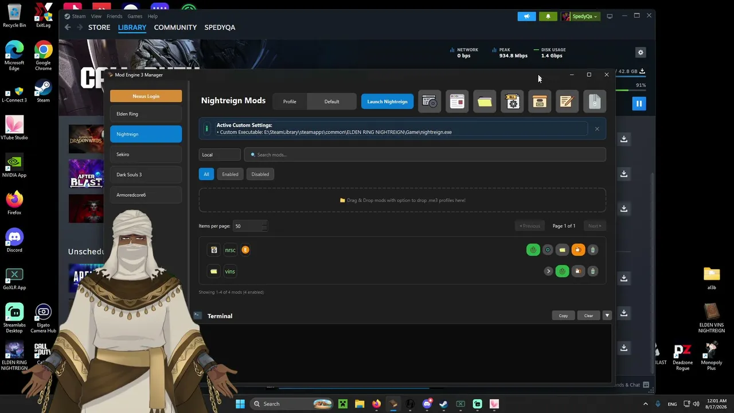Viewport: 734px width, 413px height.
Task: Click the Steam announcements megaphone icon
Action: click(526, 16)
